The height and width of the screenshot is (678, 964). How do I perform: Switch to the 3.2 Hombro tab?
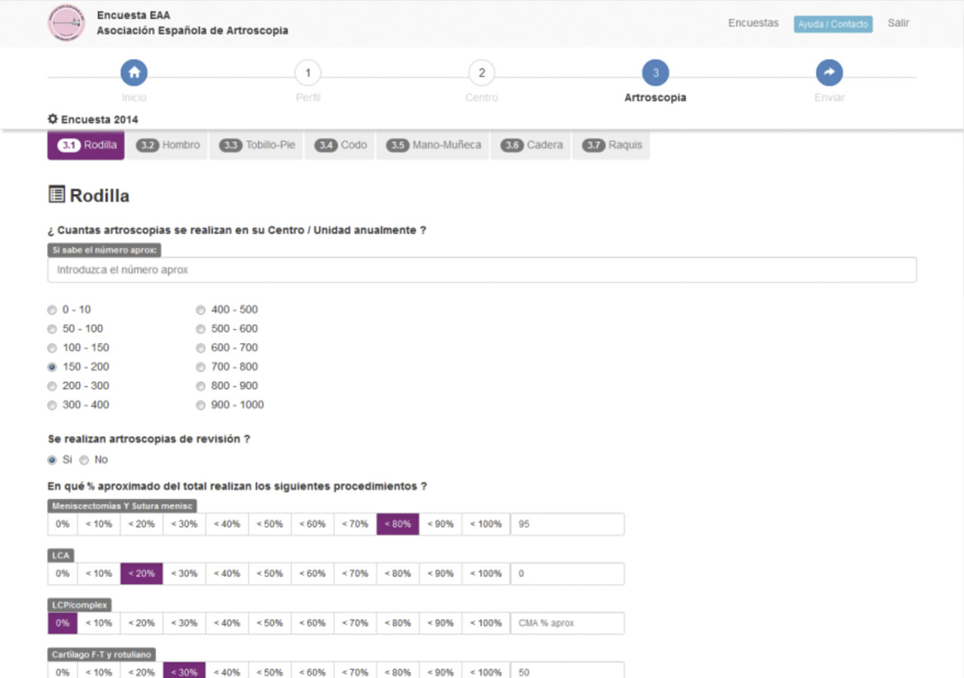[x=169, y=145]
